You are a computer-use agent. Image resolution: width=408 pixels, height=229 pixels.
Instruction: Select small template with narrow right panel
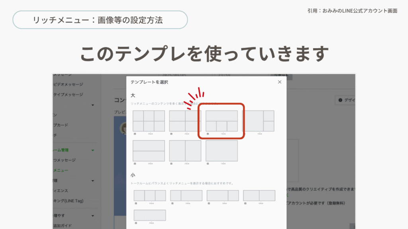pyautogui.click(x=223, y=196)
